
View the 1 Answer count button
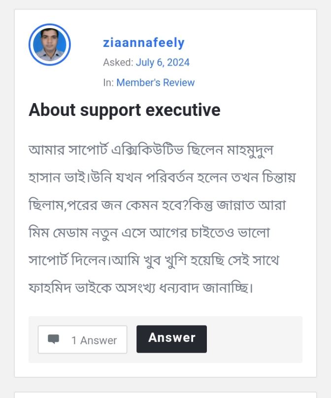click(x=83, y=340)
